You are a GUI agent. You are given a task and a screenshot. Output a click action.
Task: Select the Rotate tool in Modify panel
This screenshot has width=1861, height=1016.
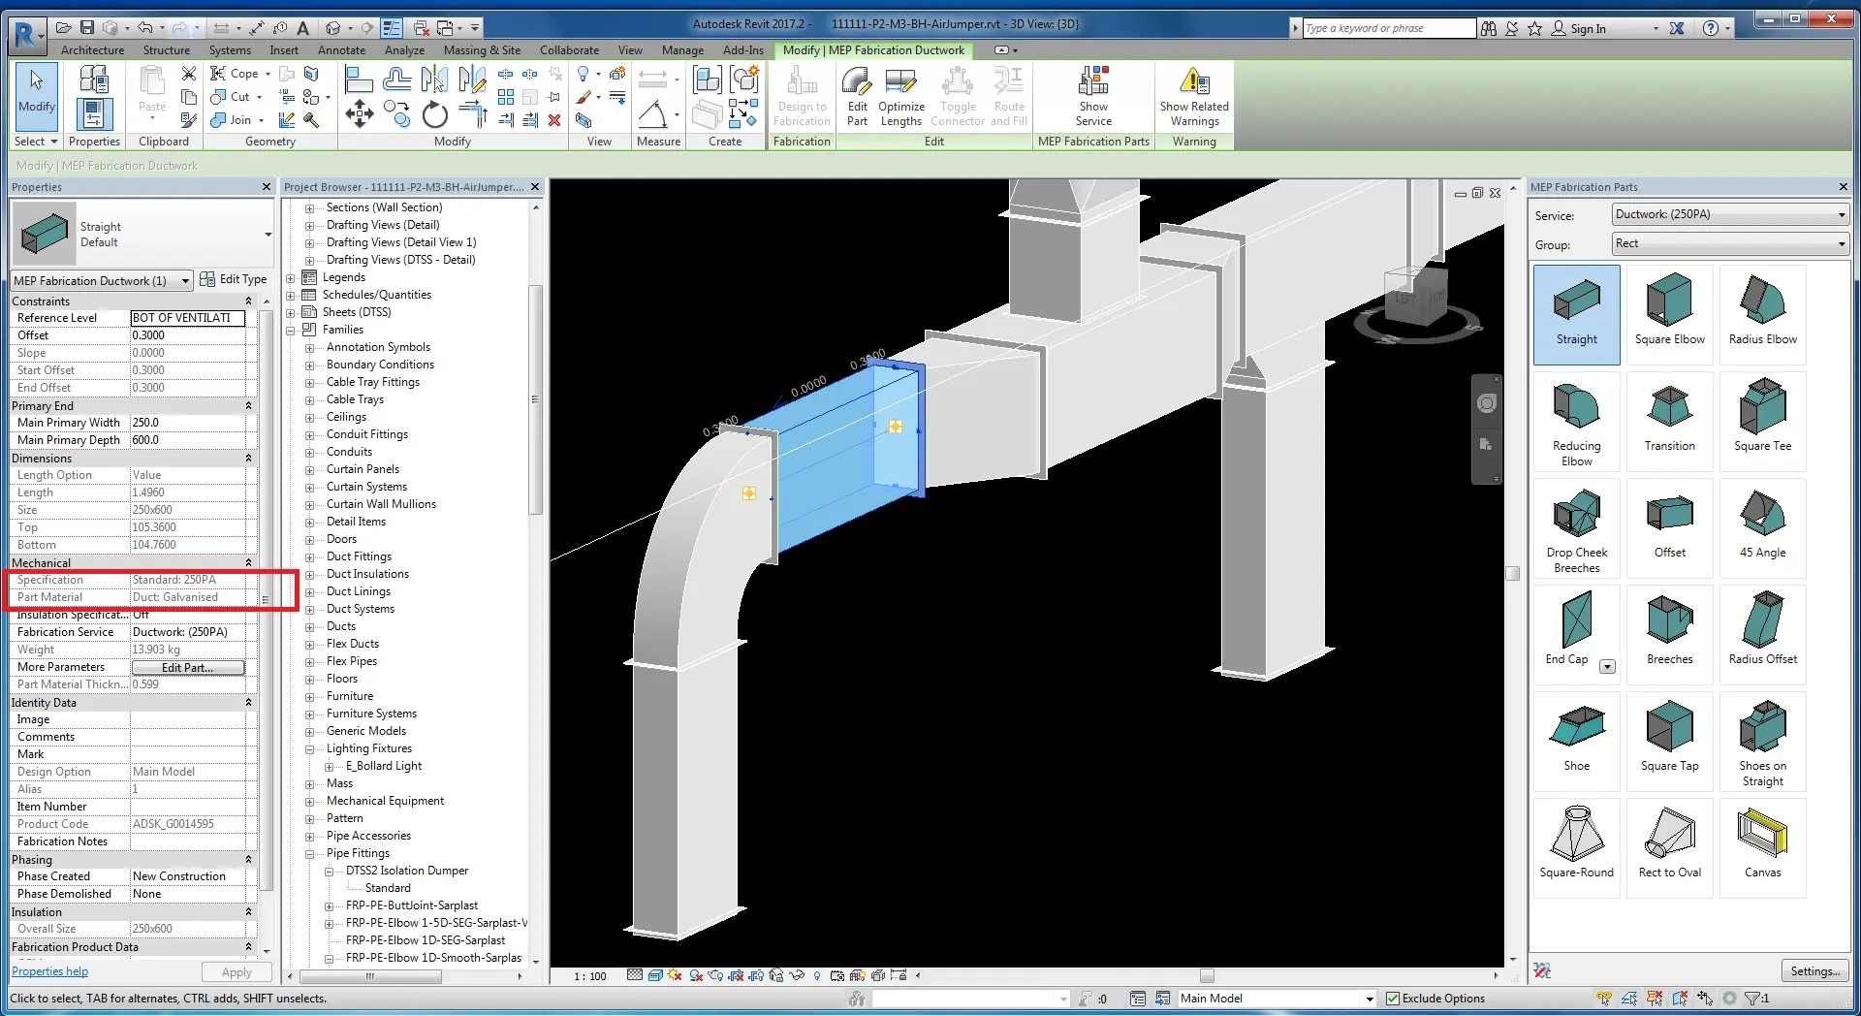click(x=435, y=114)
